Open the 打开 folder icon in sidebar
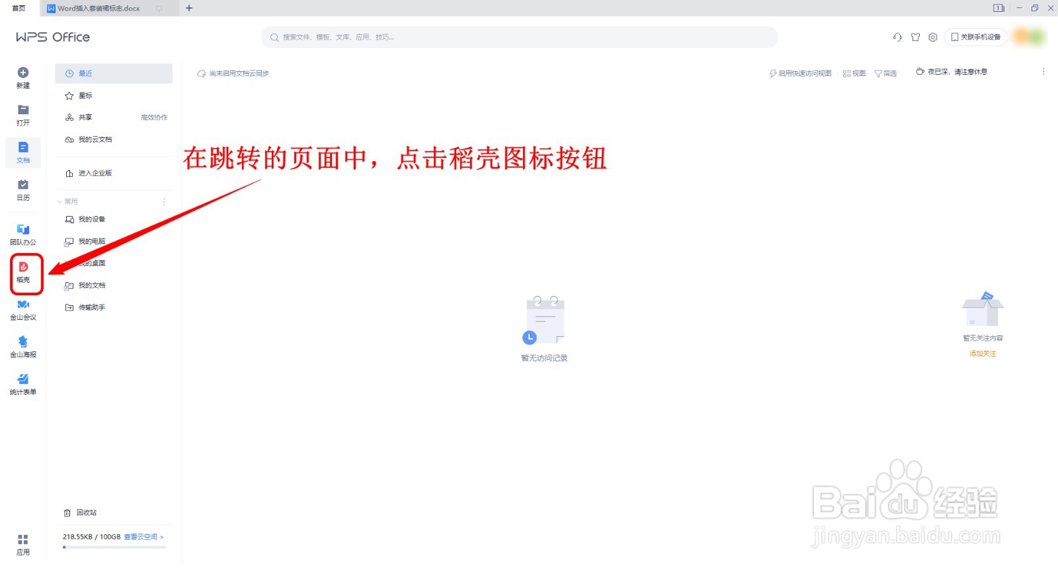The height and width of the screenshot is (572, 1058). tap(23, 110)
